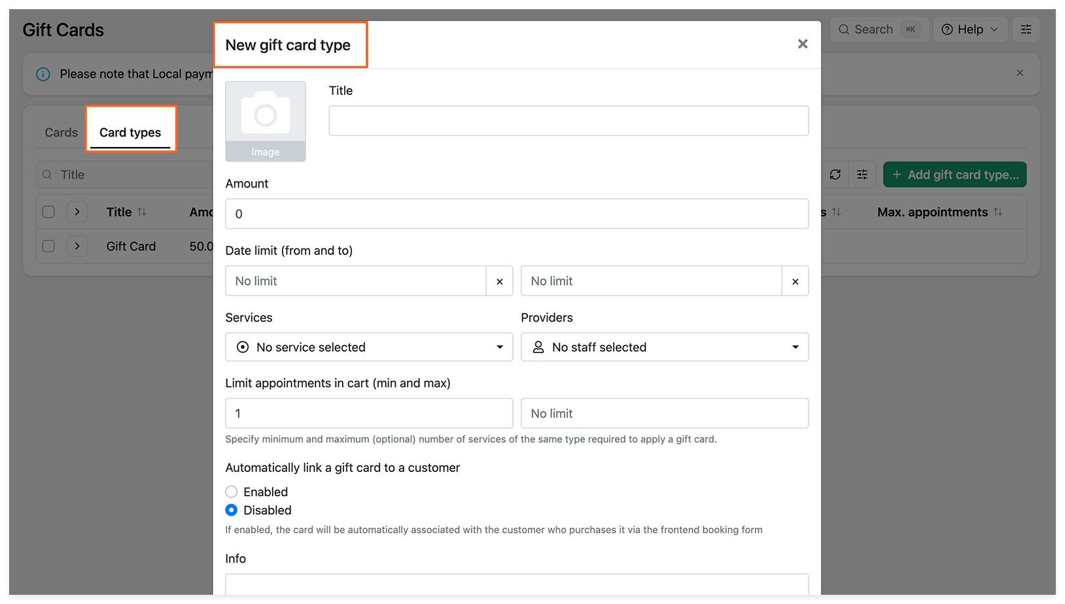
Task: Click the Info text field
Action: tap(517, 584)
